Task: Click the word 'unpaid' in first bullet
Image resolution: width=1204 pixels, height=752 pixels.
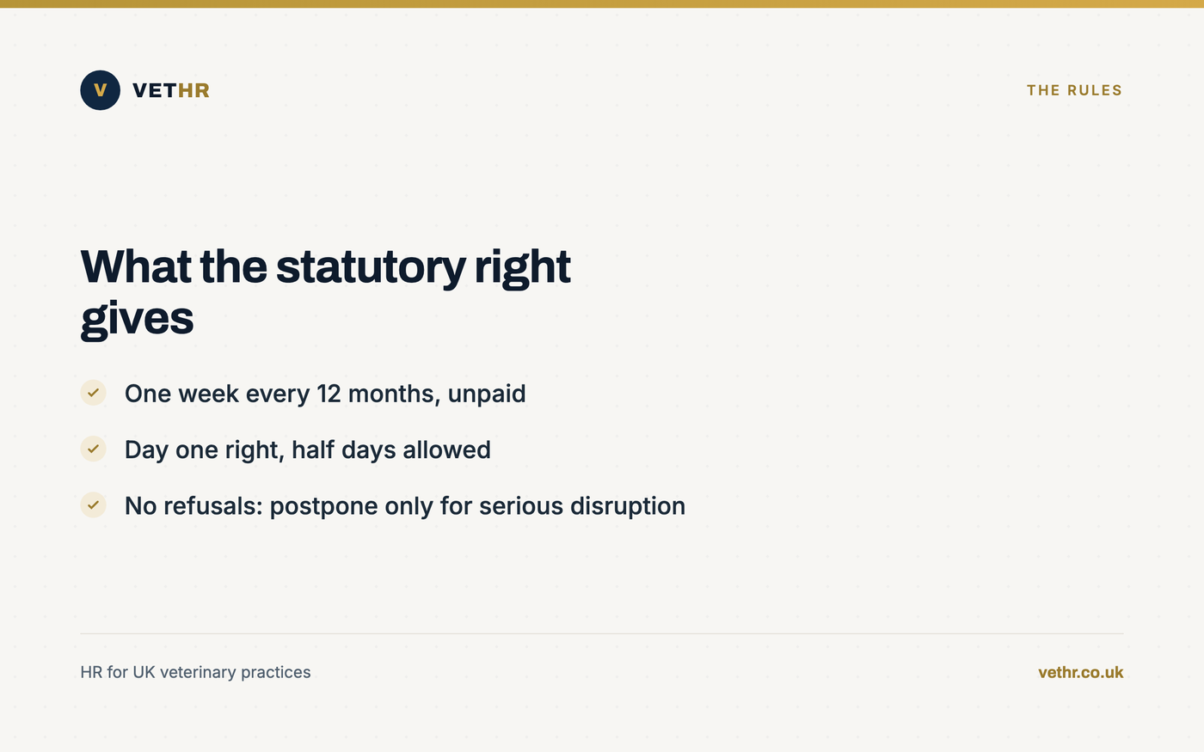Action: (487, 394)
